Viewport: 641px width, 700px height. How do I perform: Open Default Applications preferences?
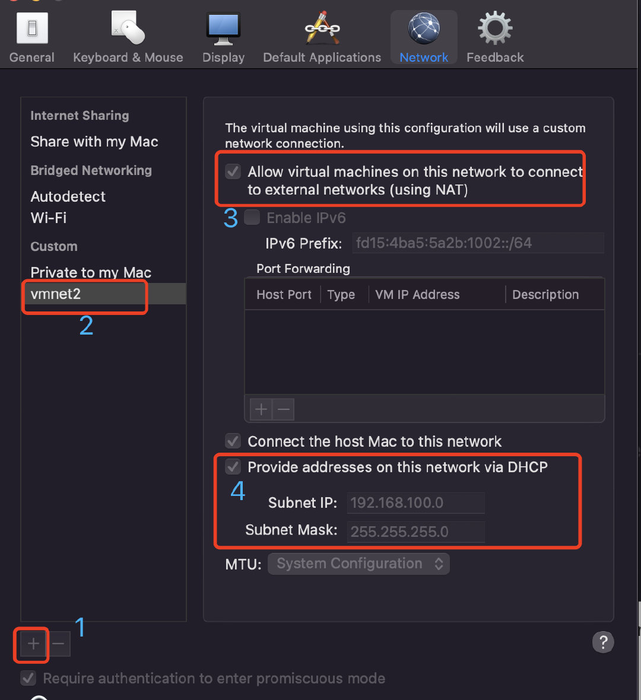point(322,37)
